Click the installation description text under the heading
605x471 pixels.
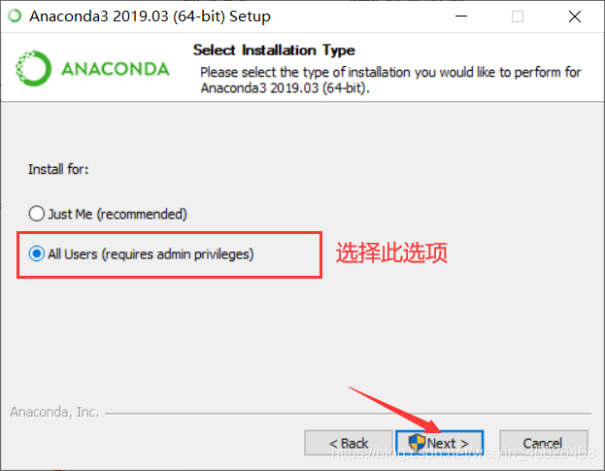click(390, 80)
